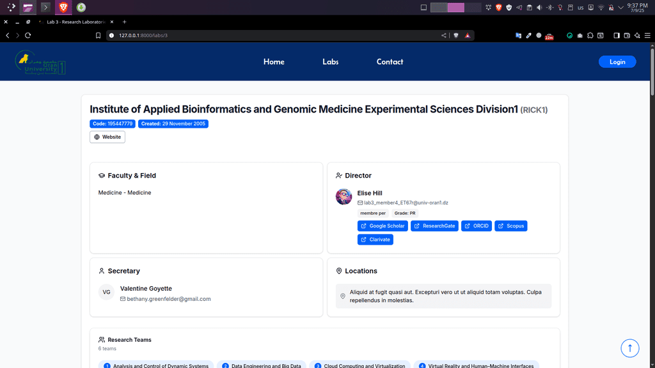Go to the Labs nav item

pos(331,62)
